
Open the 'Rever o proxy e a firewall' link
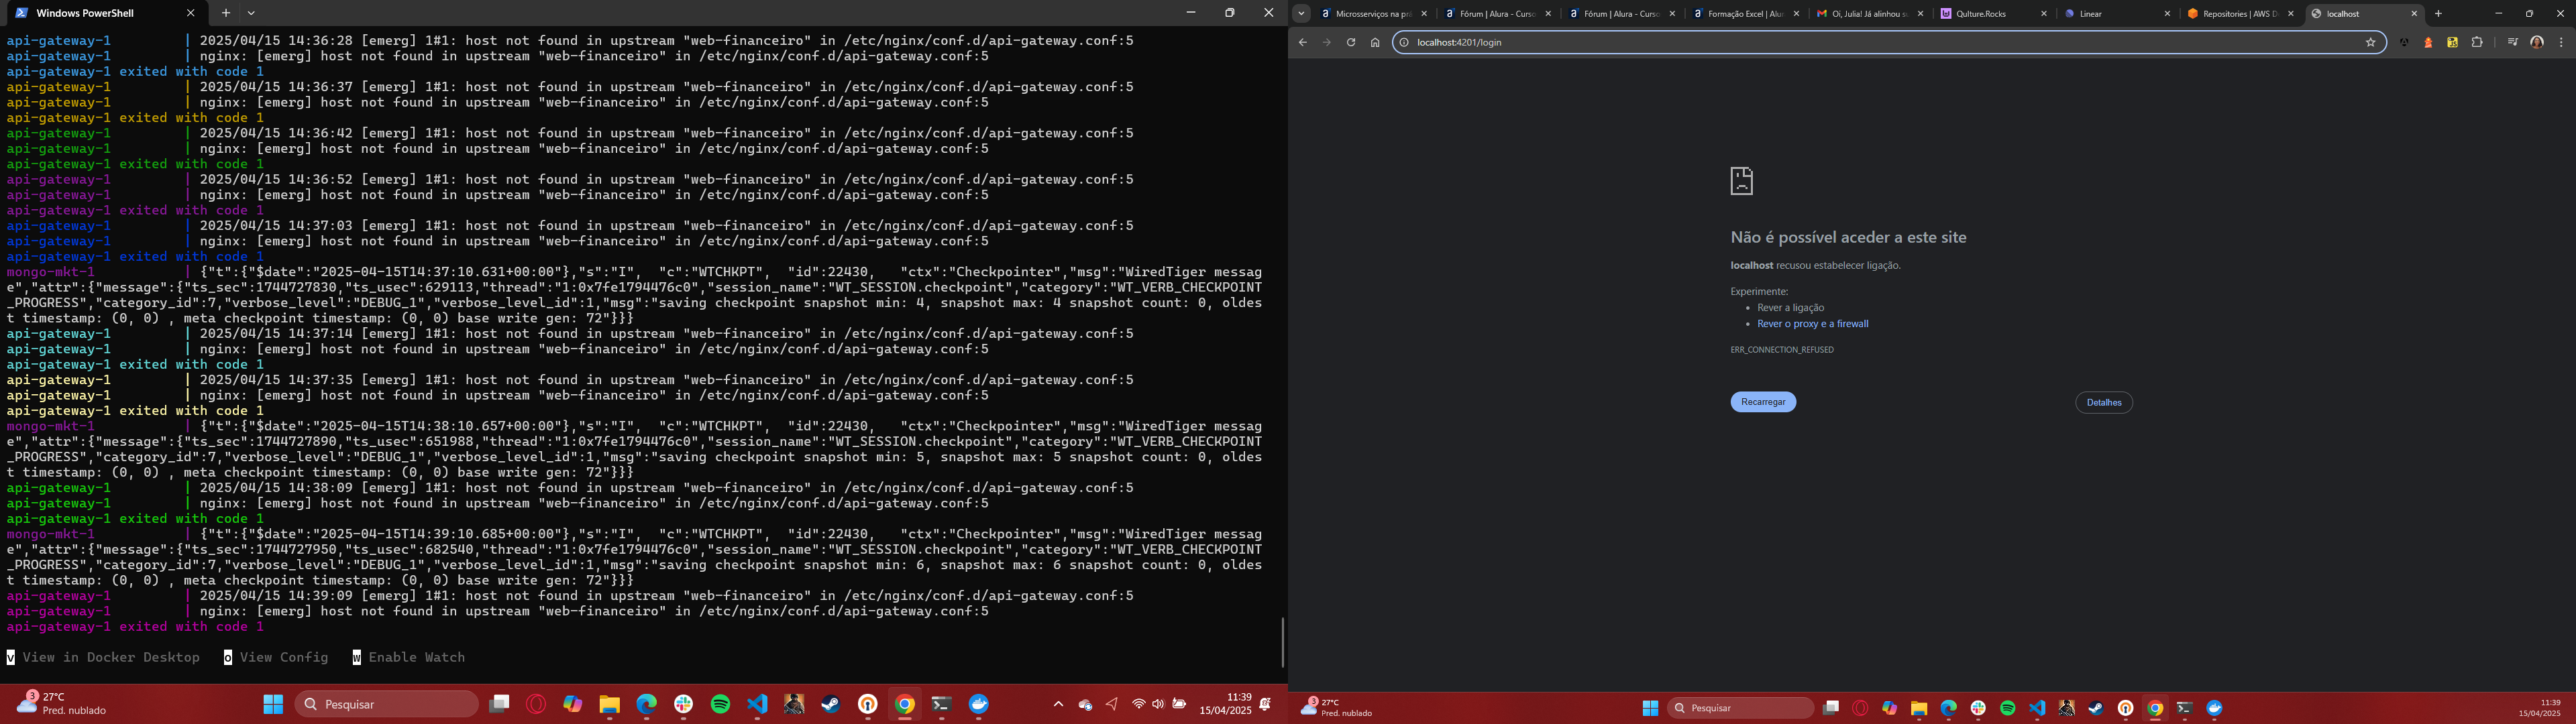coord(1812,324)
